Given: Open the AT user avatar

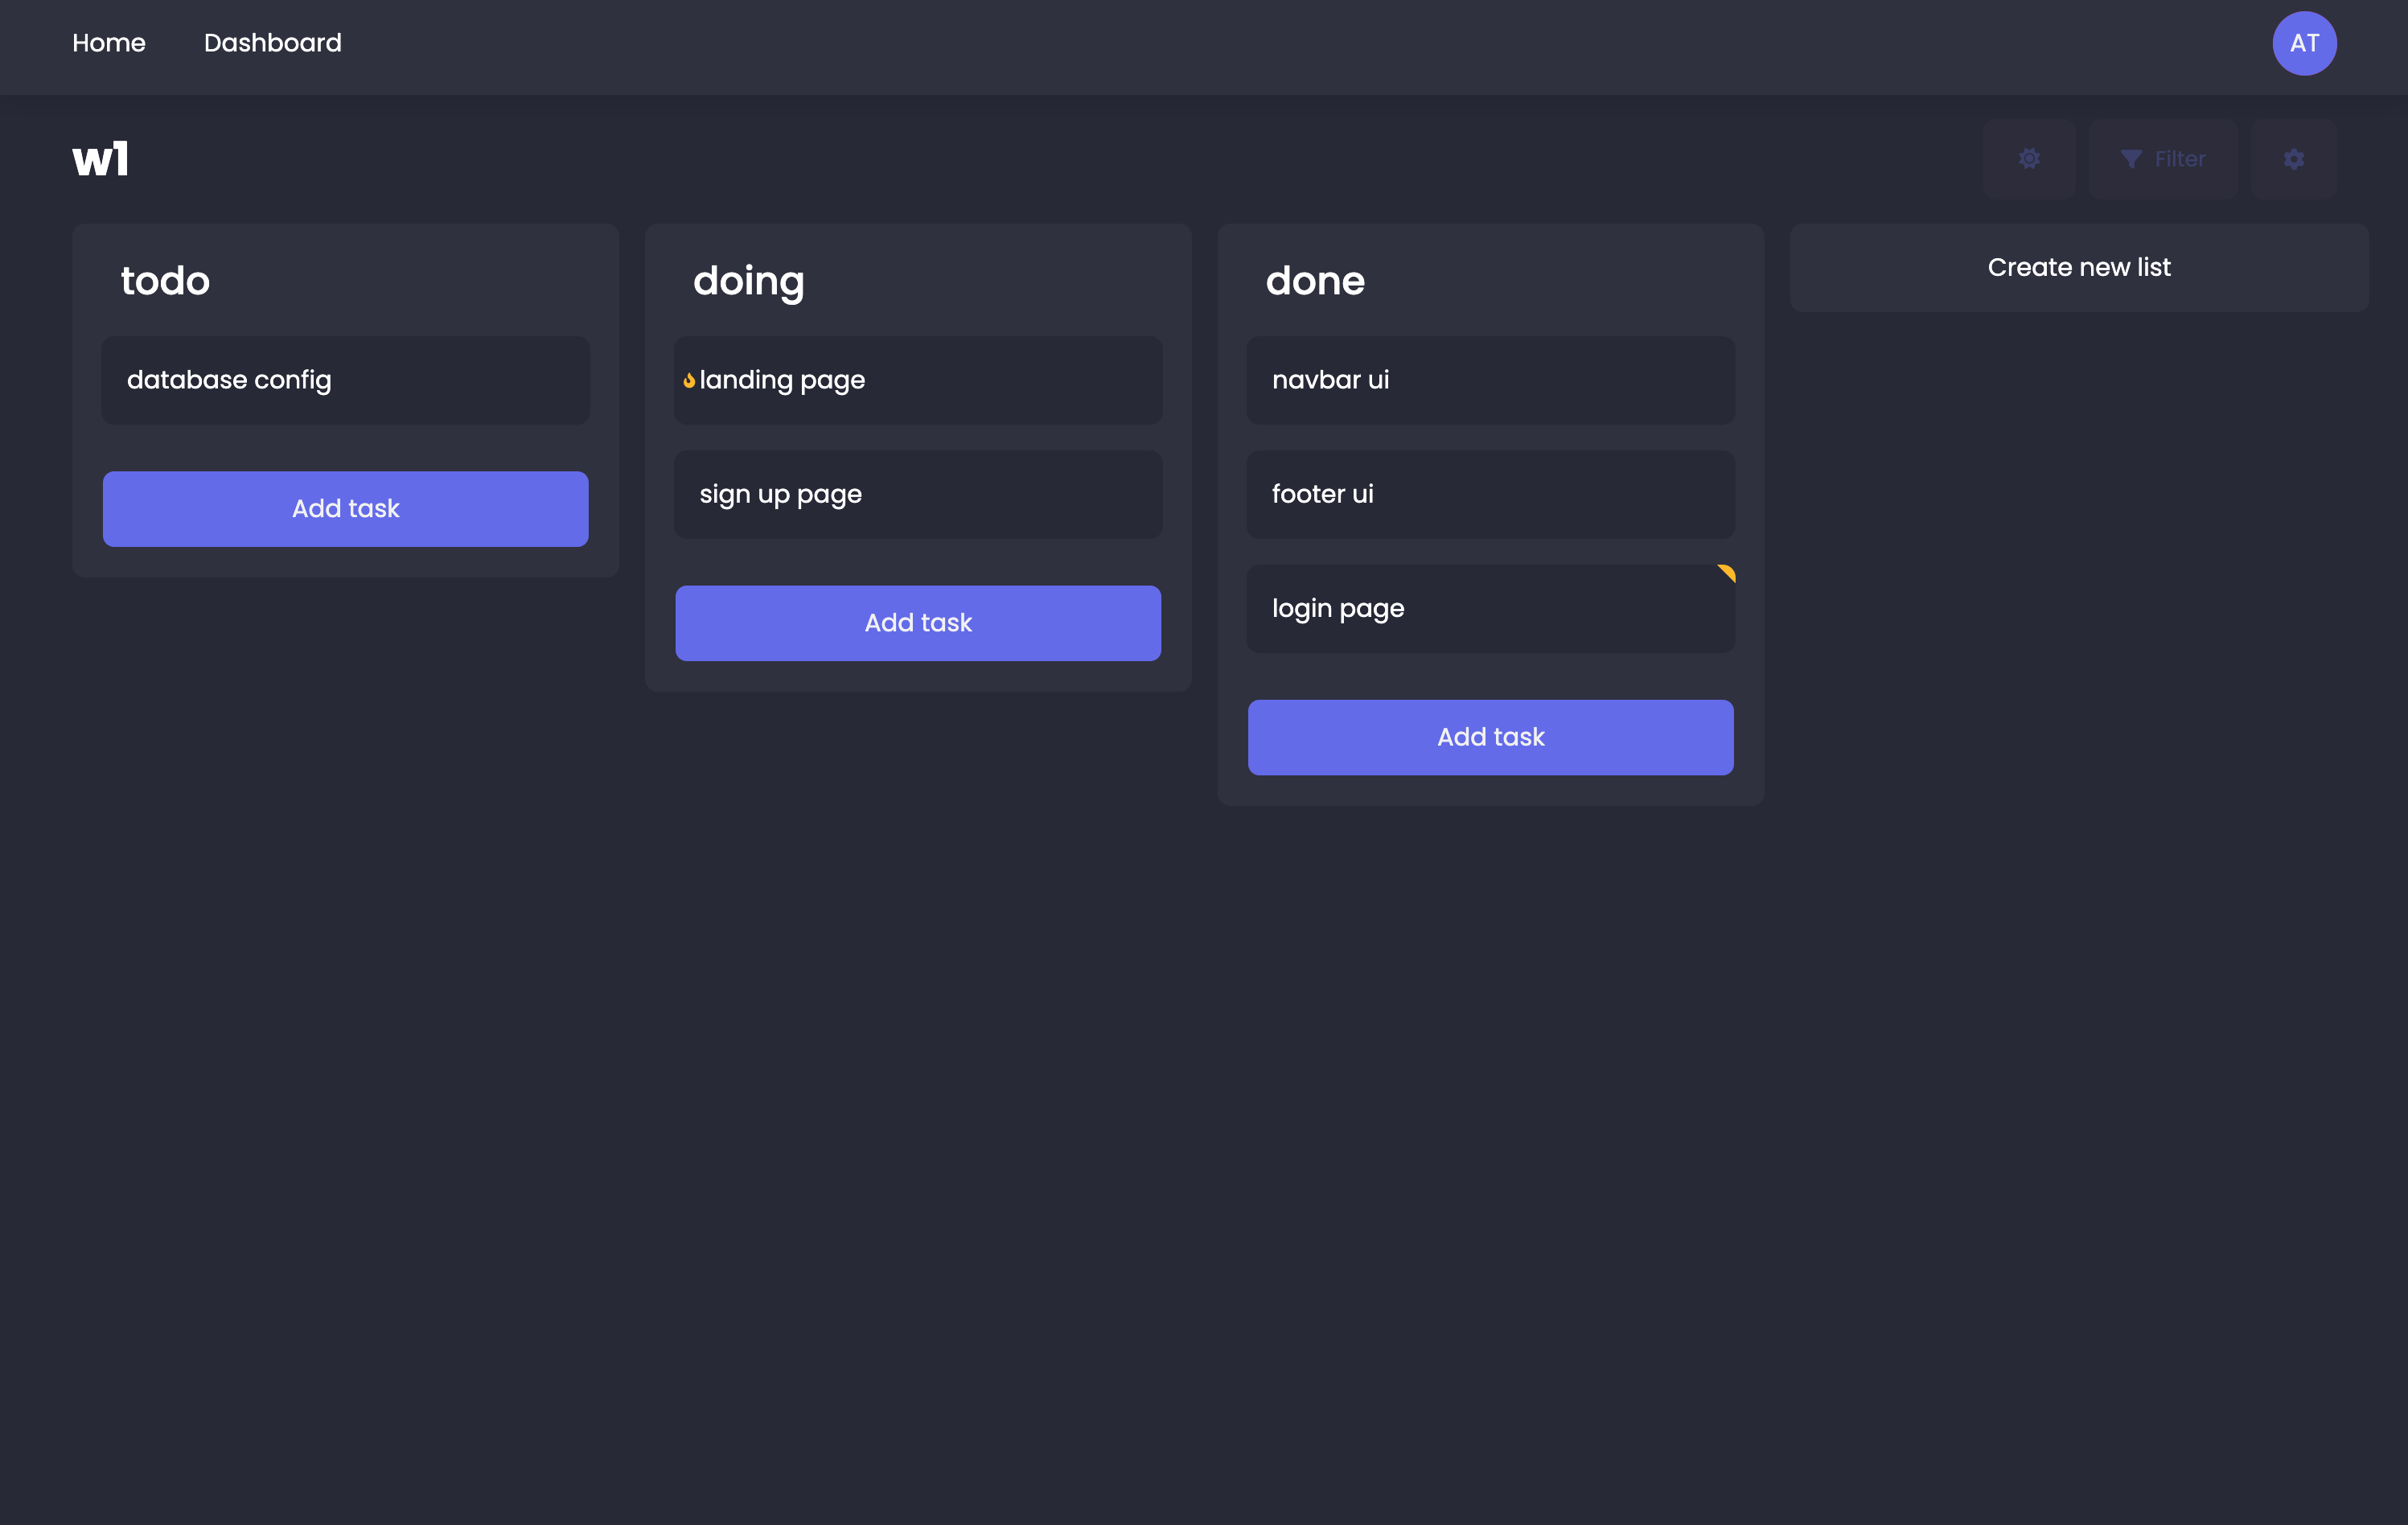Looking at the screenshot, I should coord(2303,43).
